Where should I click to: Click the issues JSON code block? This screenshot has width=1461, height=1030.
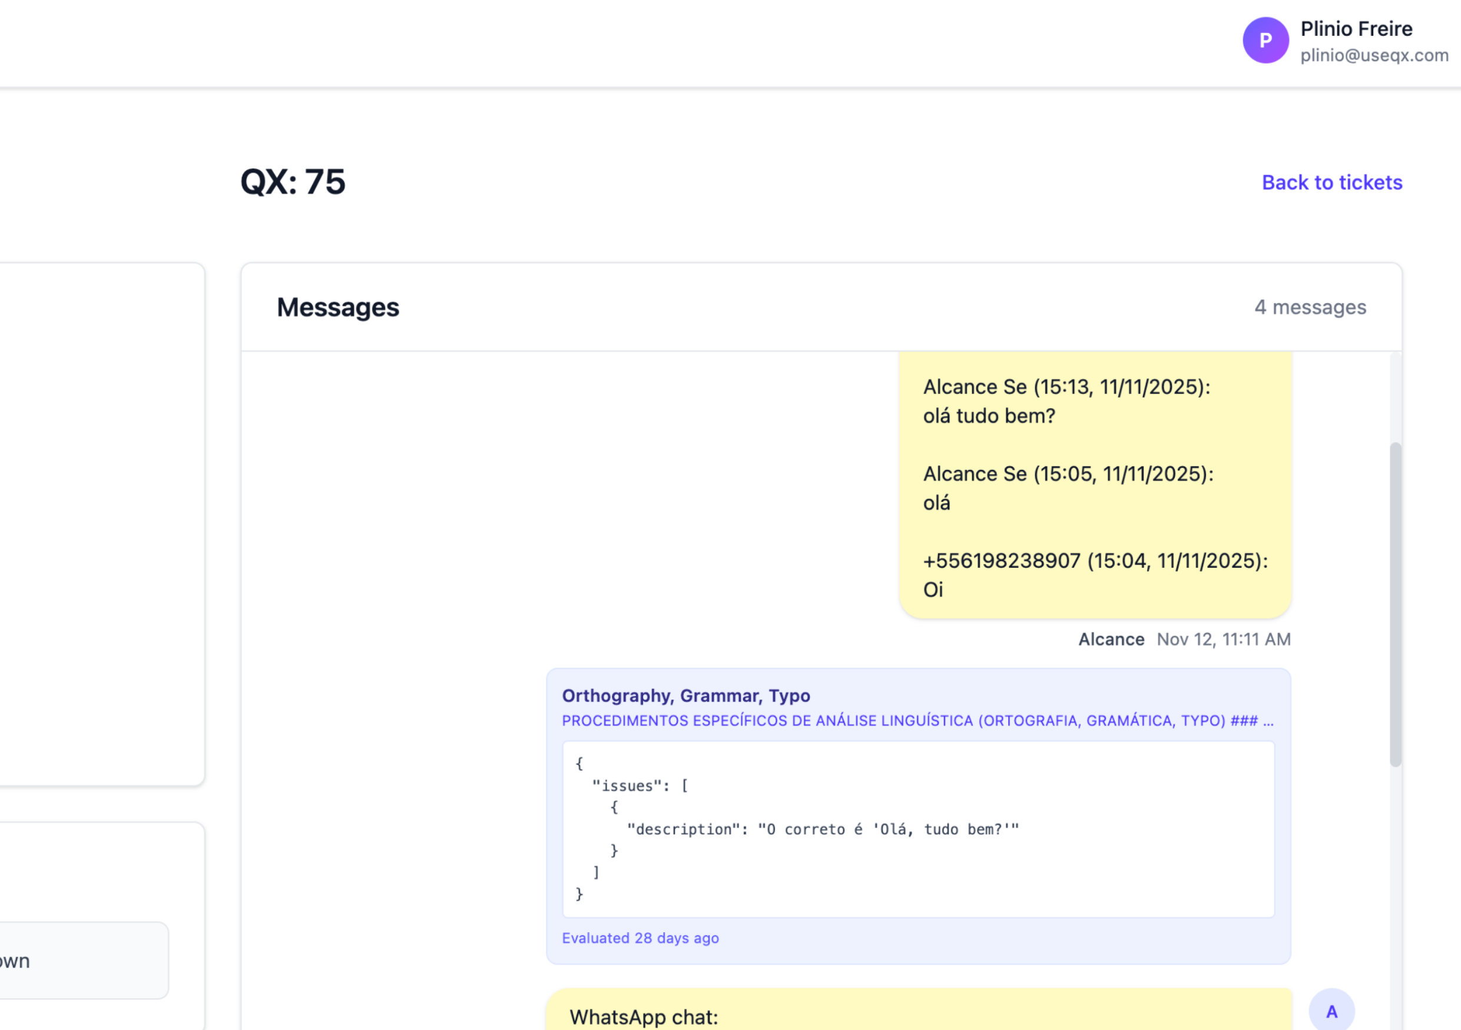pyautogui.click(x=917, y=829)
